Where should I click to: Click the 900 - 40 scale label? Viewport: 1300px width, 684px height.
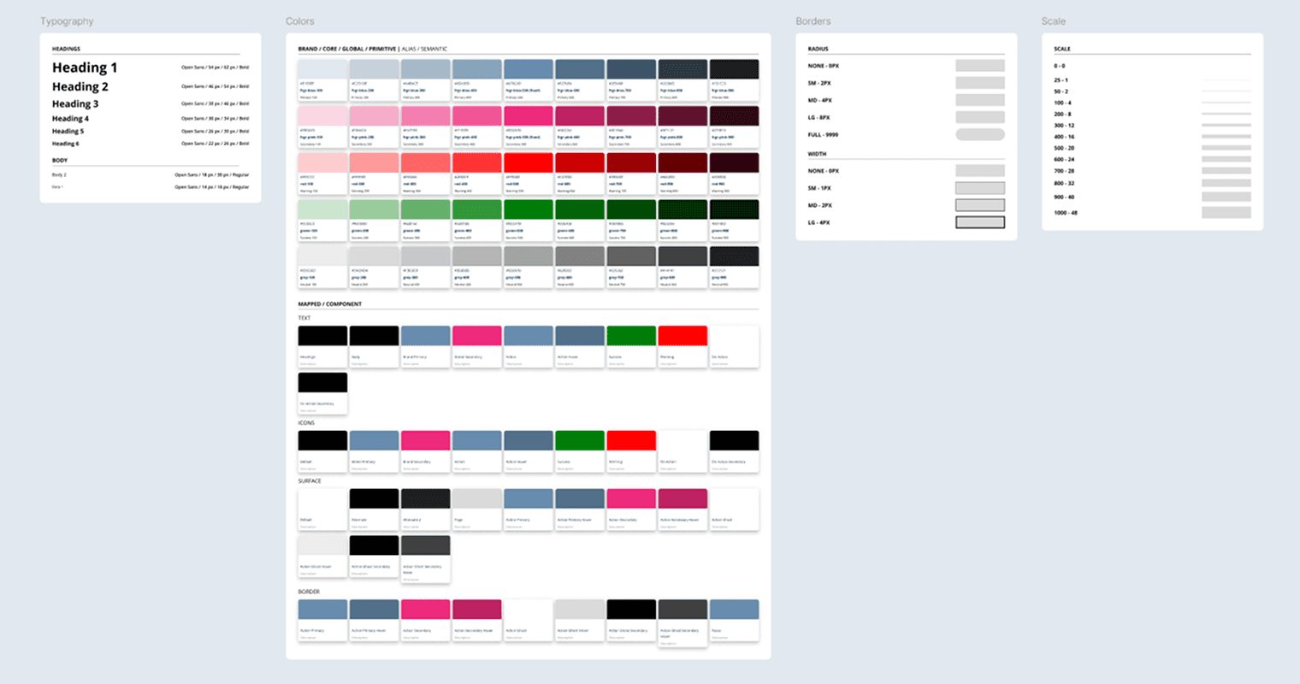click(1064, 197)
